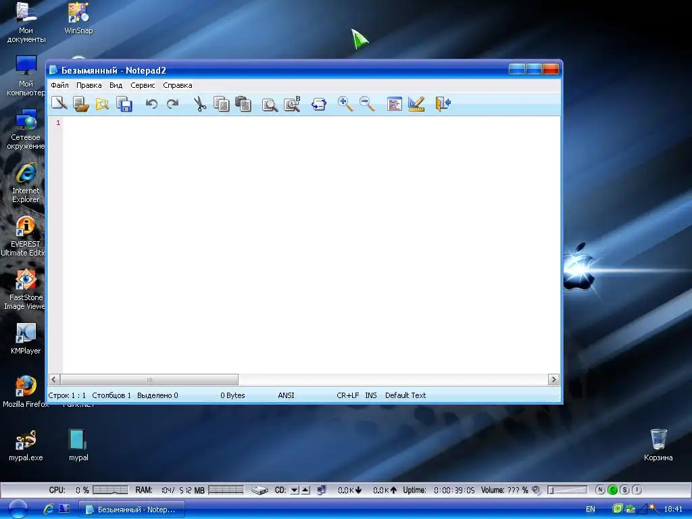Select the Internet Explorer desktop icon

tap(26, 182)
